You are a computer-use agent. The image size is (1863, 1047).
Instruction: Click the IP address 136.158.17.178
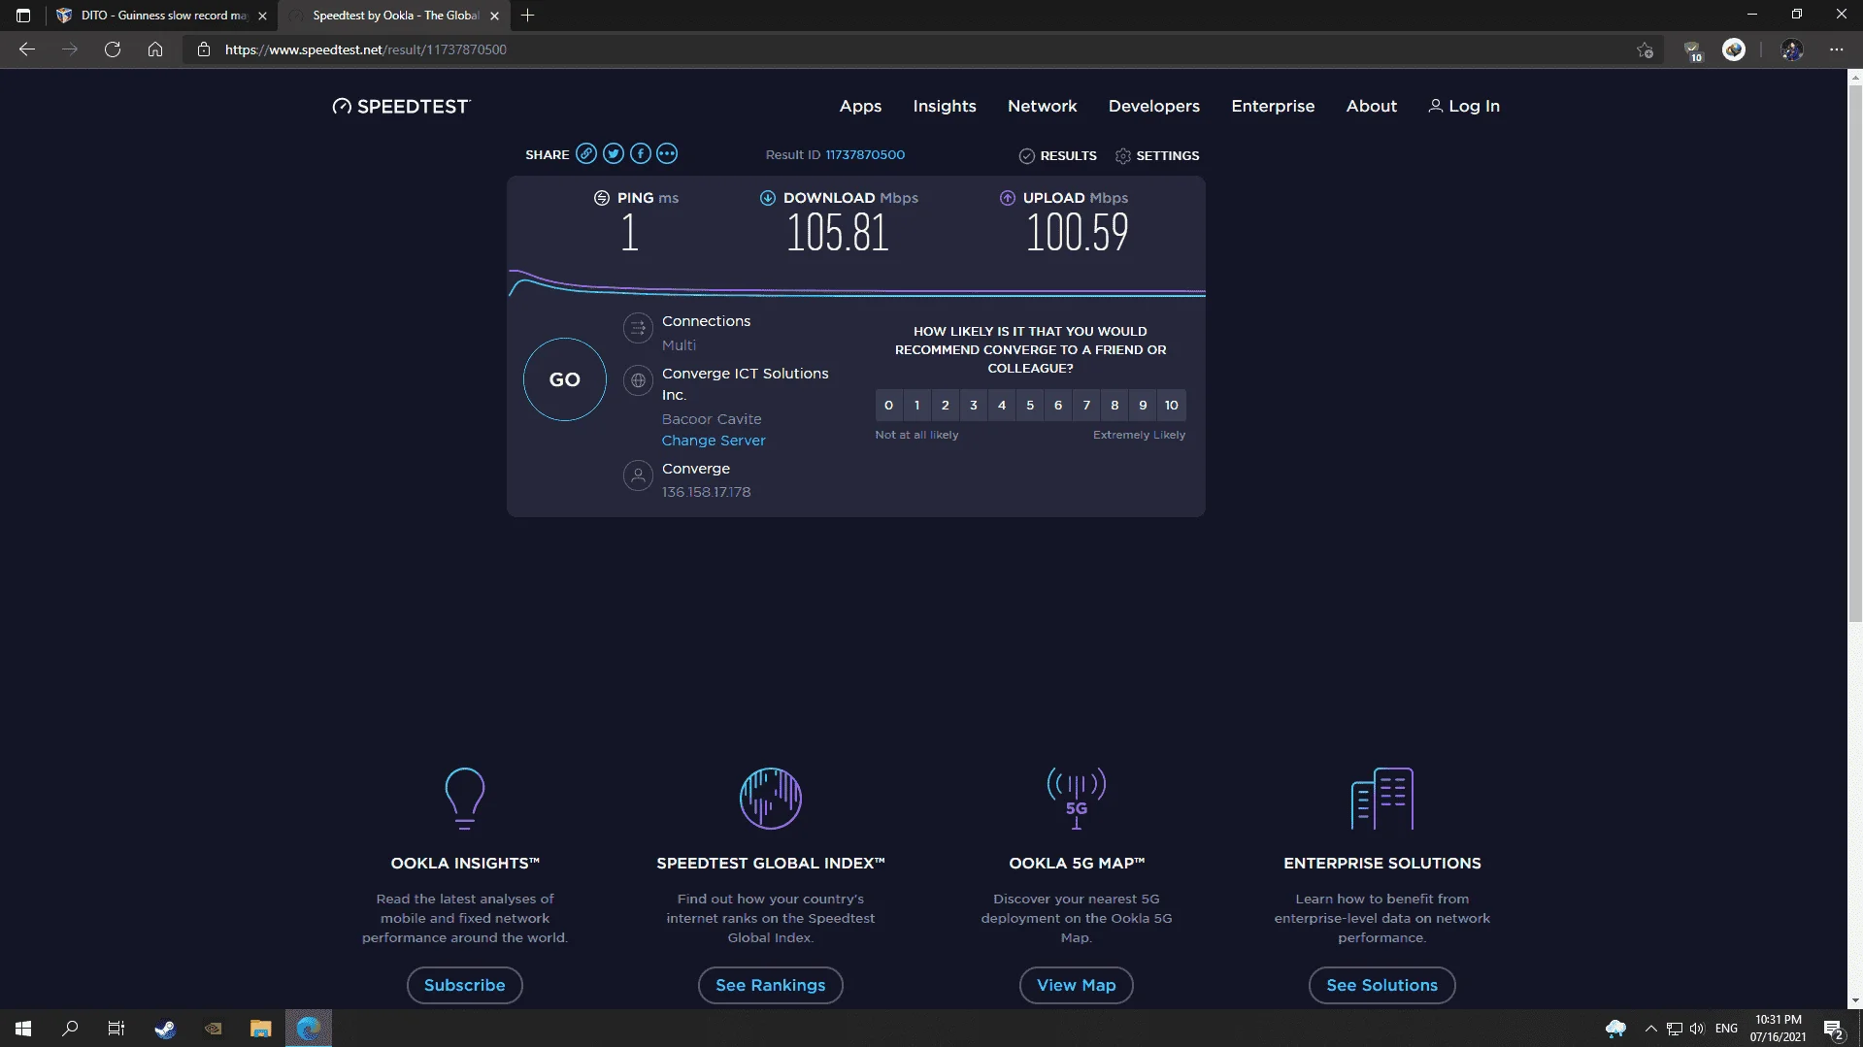click(706, 492)
